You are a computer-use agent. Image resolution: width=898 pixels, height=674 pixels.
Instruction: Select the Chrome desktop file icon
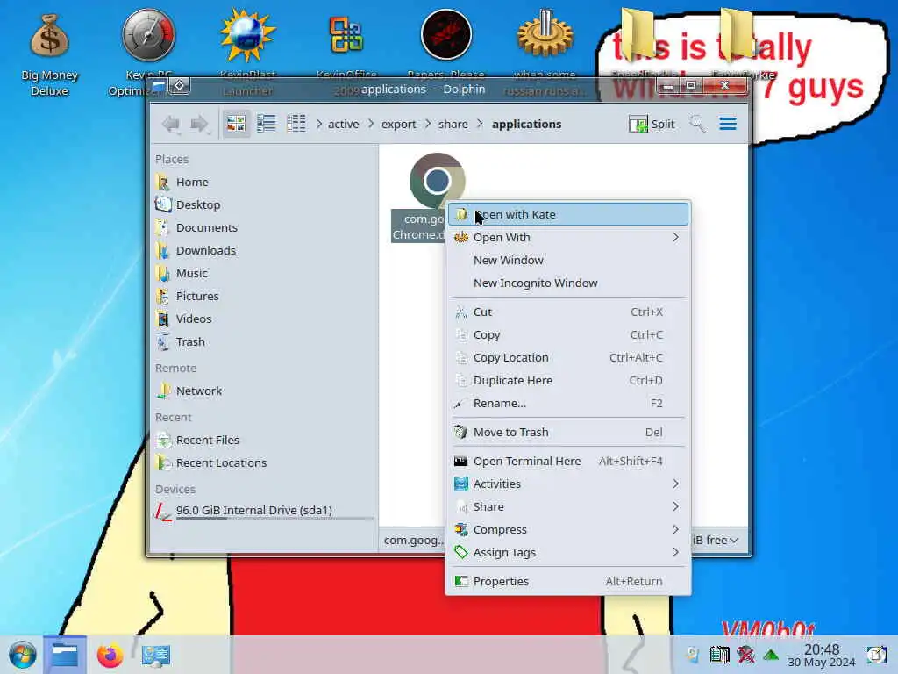(437, 181)
